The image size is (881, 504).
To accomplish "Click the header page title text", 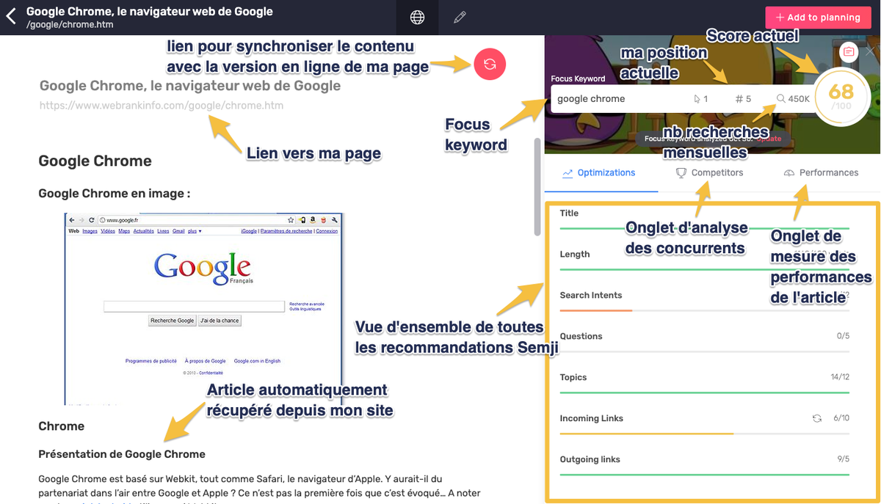I will tap(150, 12).
